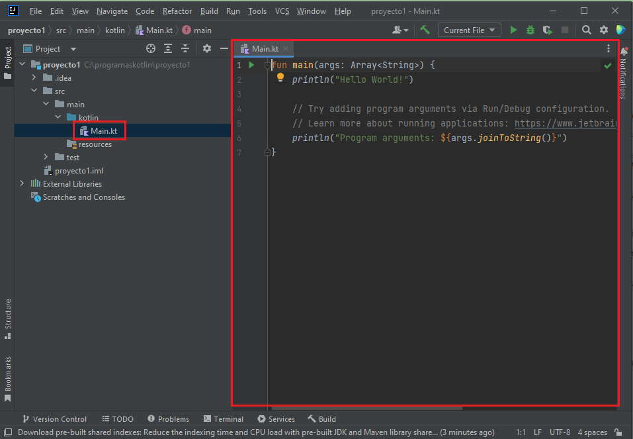Viewport: 633px width, 439px height.
Task: Open the Notifications side panel
Action: point(624,73)
